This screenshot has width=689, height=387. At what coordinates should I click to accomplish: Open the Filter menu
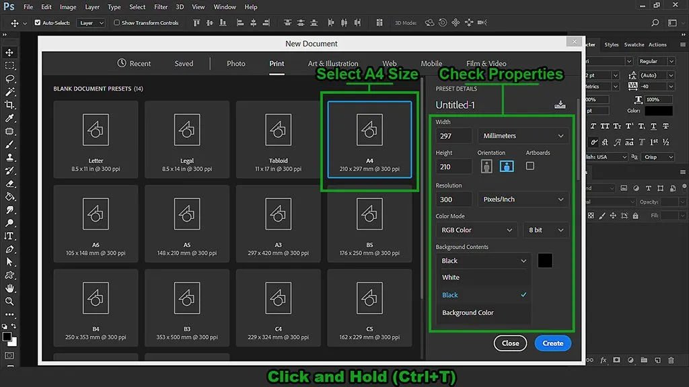161,7
